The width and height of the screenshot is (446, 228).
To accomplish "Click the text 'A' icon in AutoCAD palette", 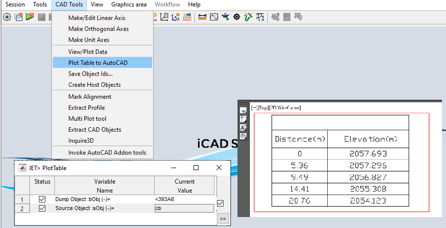I will 243,128.
